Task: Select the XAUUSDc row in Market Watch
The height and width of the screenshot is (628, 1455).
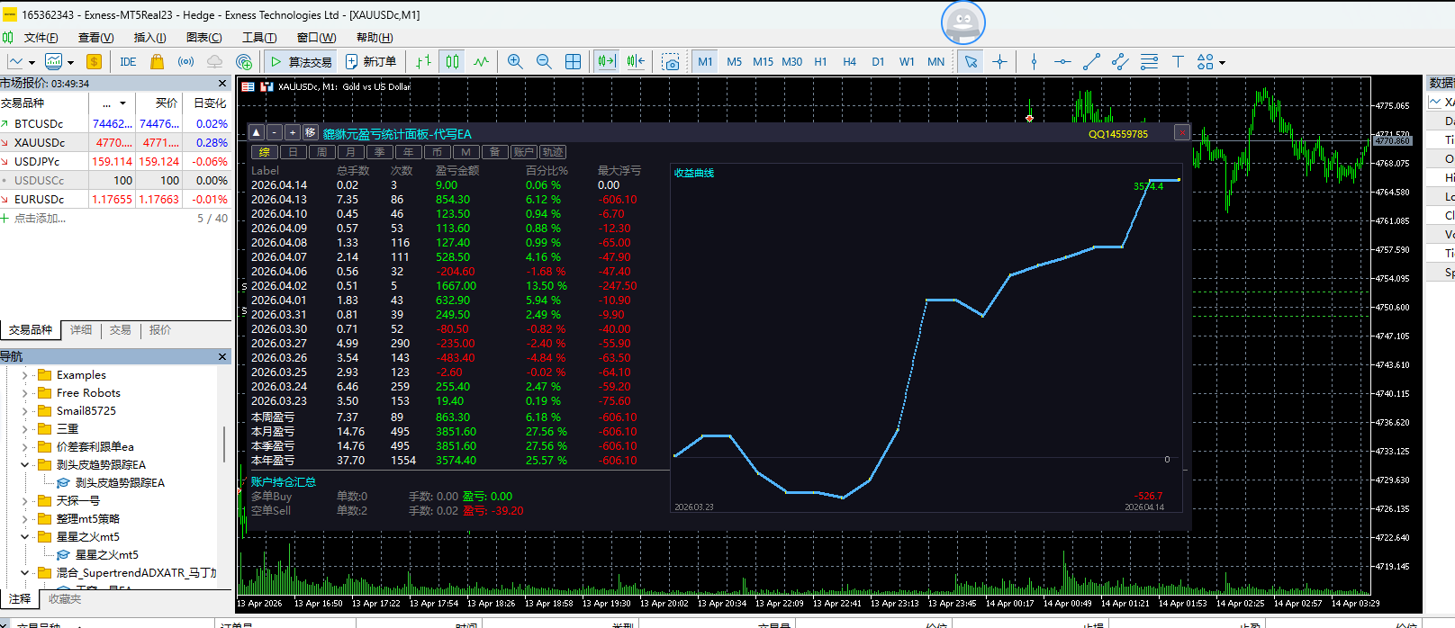Action: [x=40, y=142]
